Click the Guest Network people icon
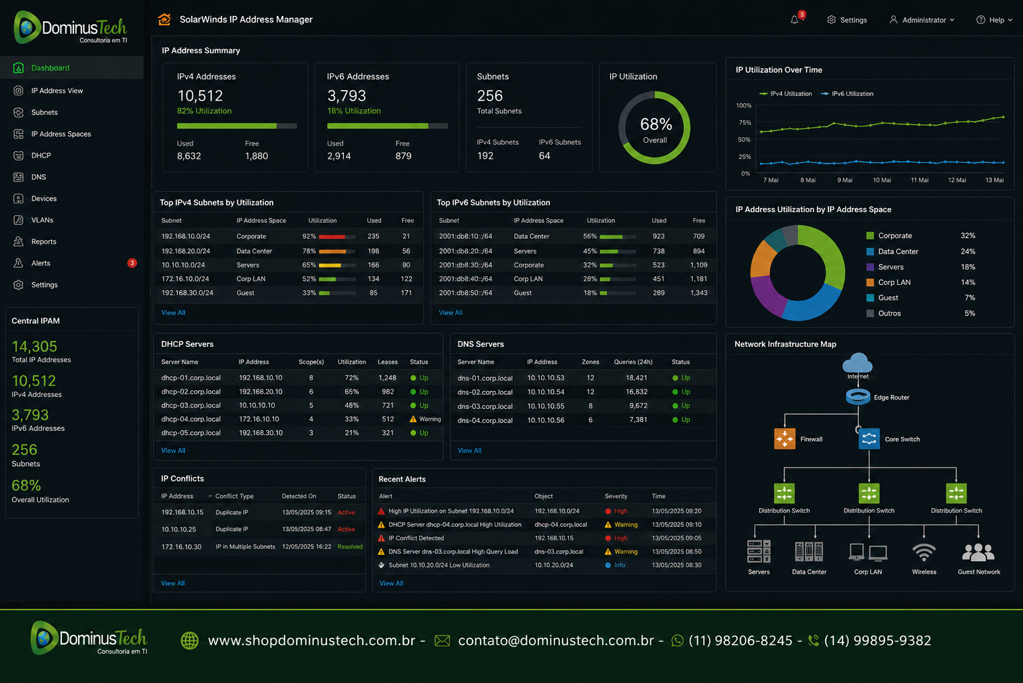 [x=978, y=552]
